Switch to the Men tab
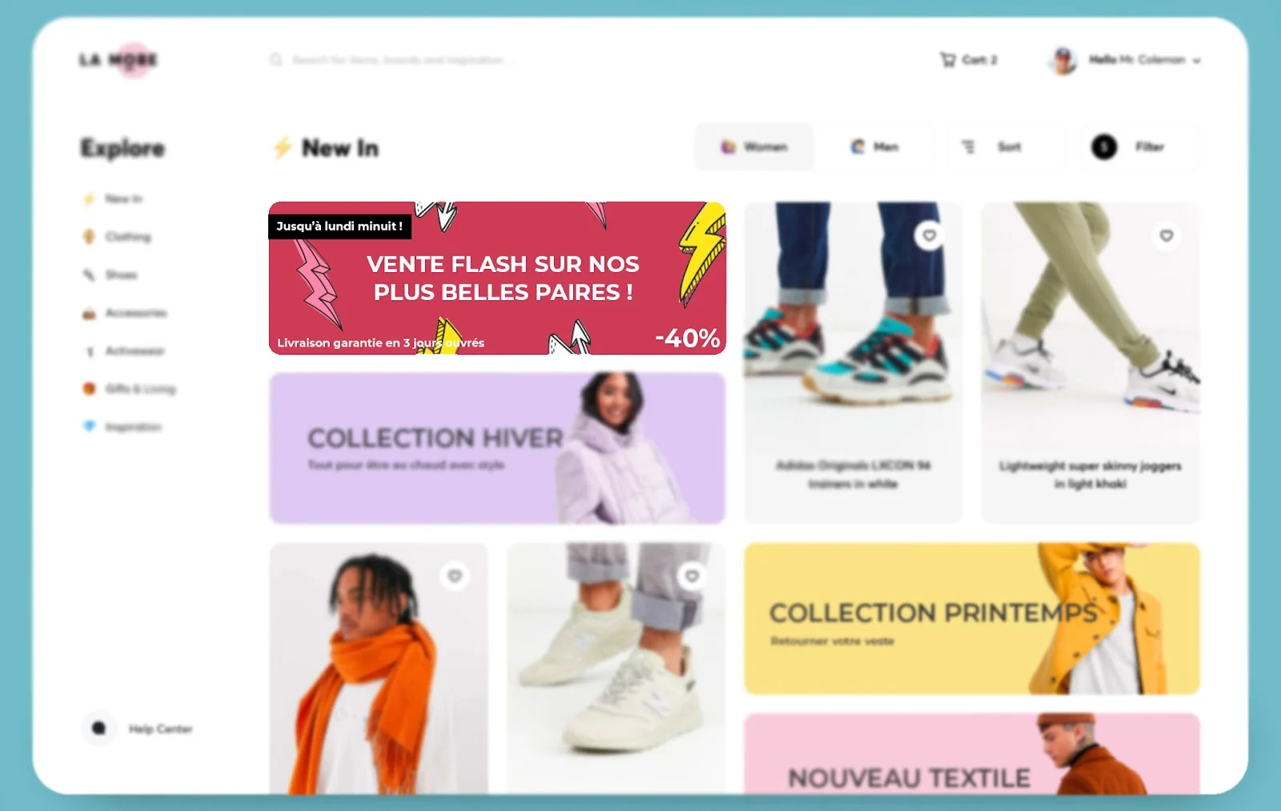1281x811 pixels. pyautogui.click(x=873, y=147)
